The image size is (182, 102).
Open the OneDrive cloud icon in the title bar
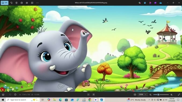coord(161,3)
